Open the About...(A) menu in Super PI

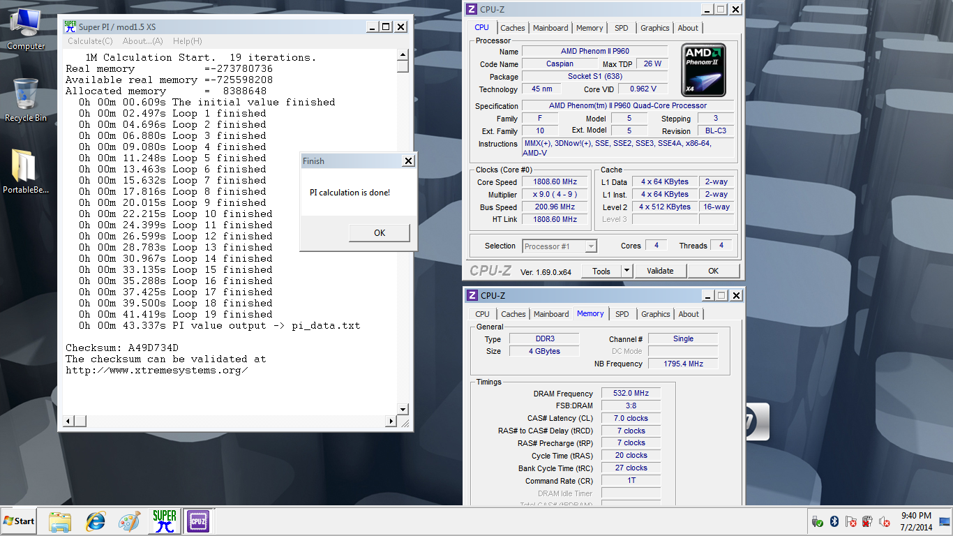[x=143, y=41]
